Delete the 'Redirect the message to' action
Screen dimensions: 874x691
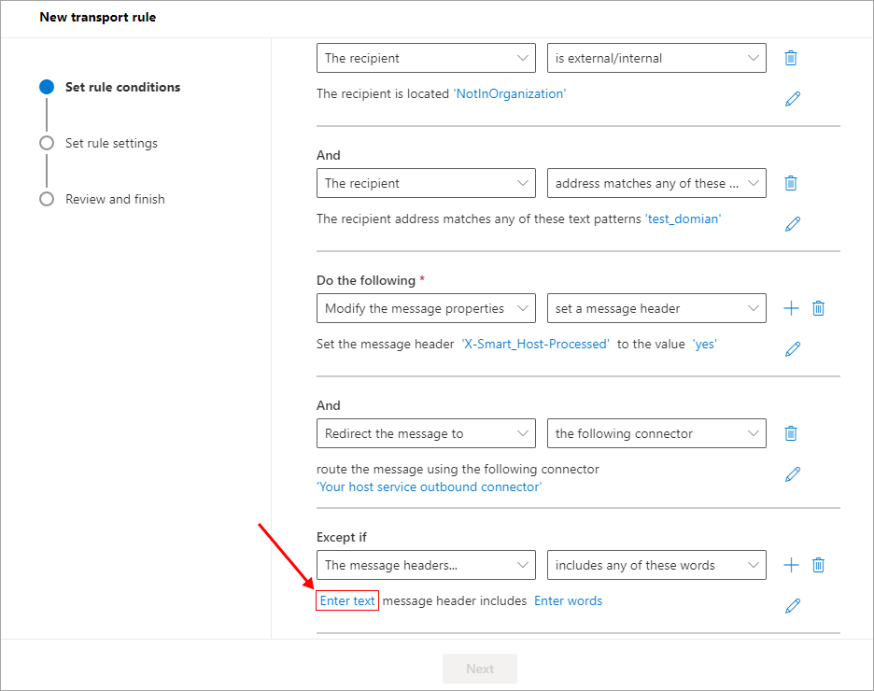coord(791,433)
